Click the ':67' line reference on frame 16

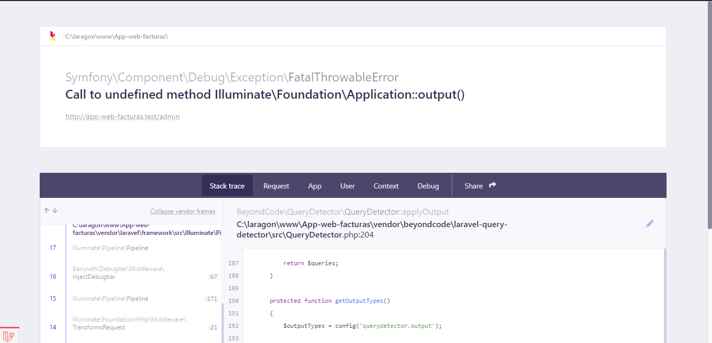(213, 277)
